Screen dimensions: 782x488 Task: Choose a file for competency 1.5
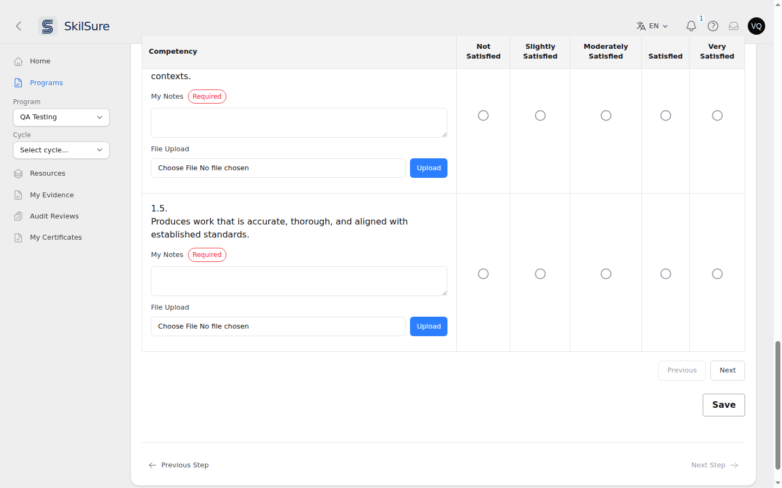[278, 326]
